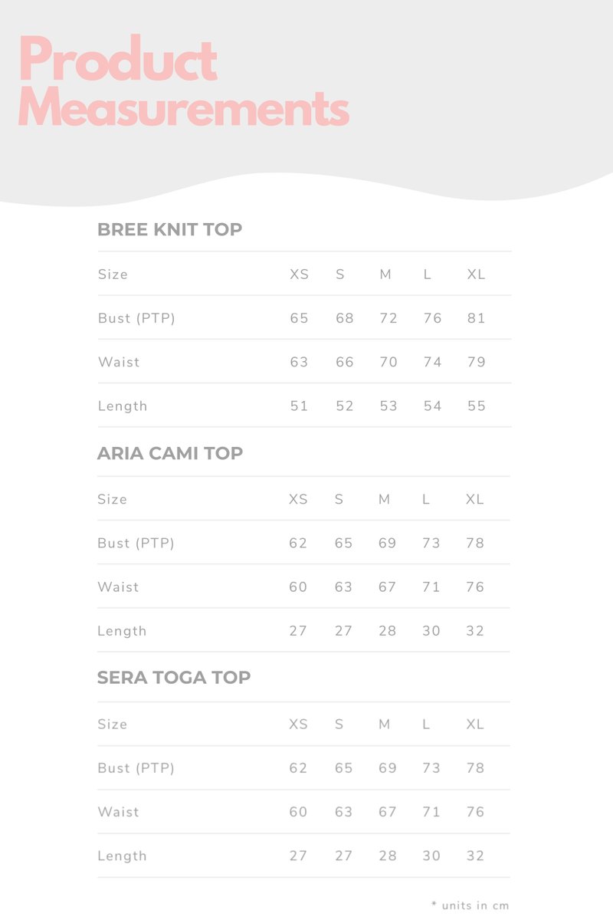The width and height of the screenshot is (613, 920).
Task: Click Sera Toga waist value 60
Action: tap(298, 812)
